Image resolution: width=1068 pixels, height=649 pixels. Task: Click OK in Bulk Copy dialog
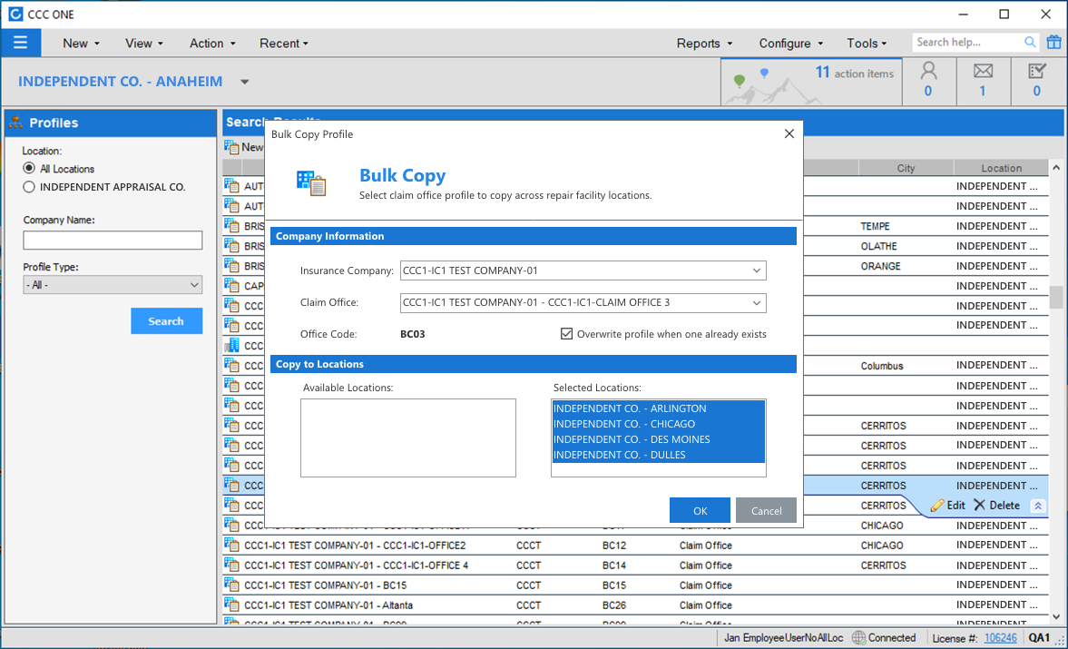pyautogui.click(x=700, y=510)
